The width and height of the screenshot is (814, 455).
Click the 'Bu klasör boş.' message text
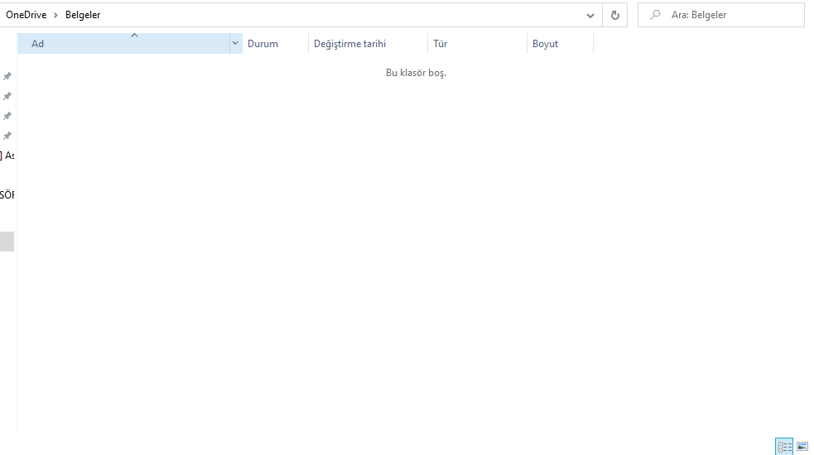[x=416, y=73]
